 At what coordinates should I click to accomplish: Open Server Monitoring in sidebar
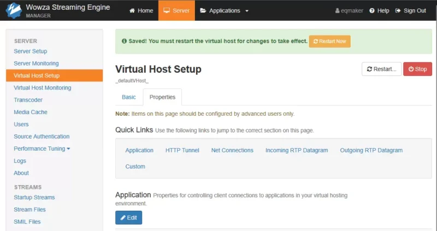(x=36, y=63)
